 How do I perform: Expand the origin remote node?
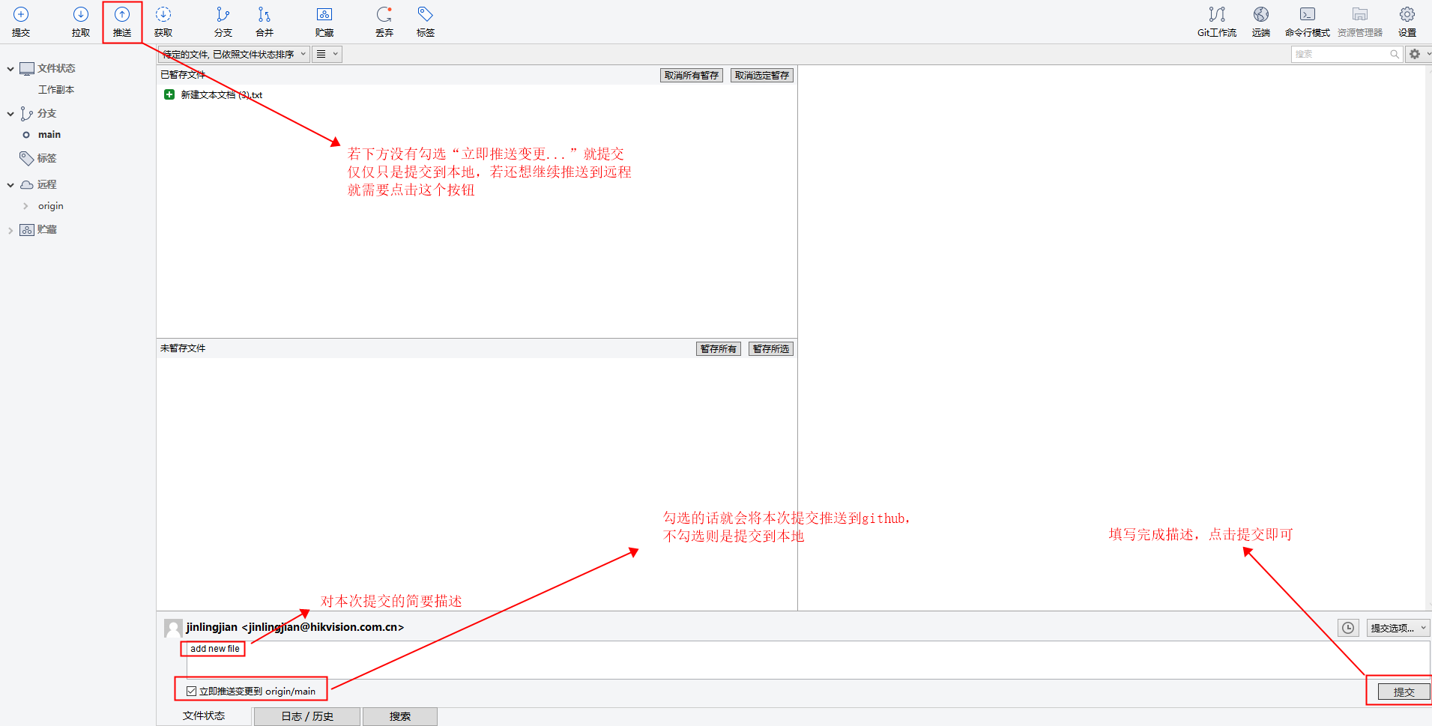[25, 206]
